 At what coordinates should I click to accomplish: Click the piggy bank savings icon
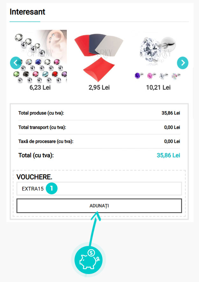tap(88, 260)
